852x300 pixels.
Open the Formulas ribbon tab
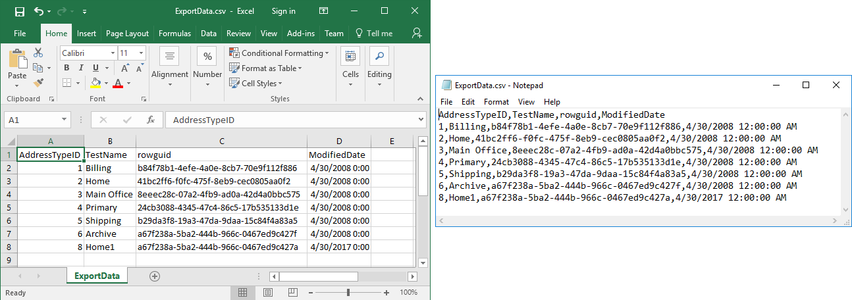tap(174, 34)
